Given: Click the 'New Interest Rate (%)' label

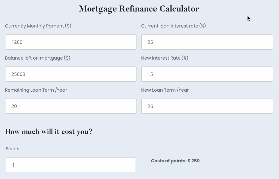Looking at the screenshot, I should click(x=165, y=58).
